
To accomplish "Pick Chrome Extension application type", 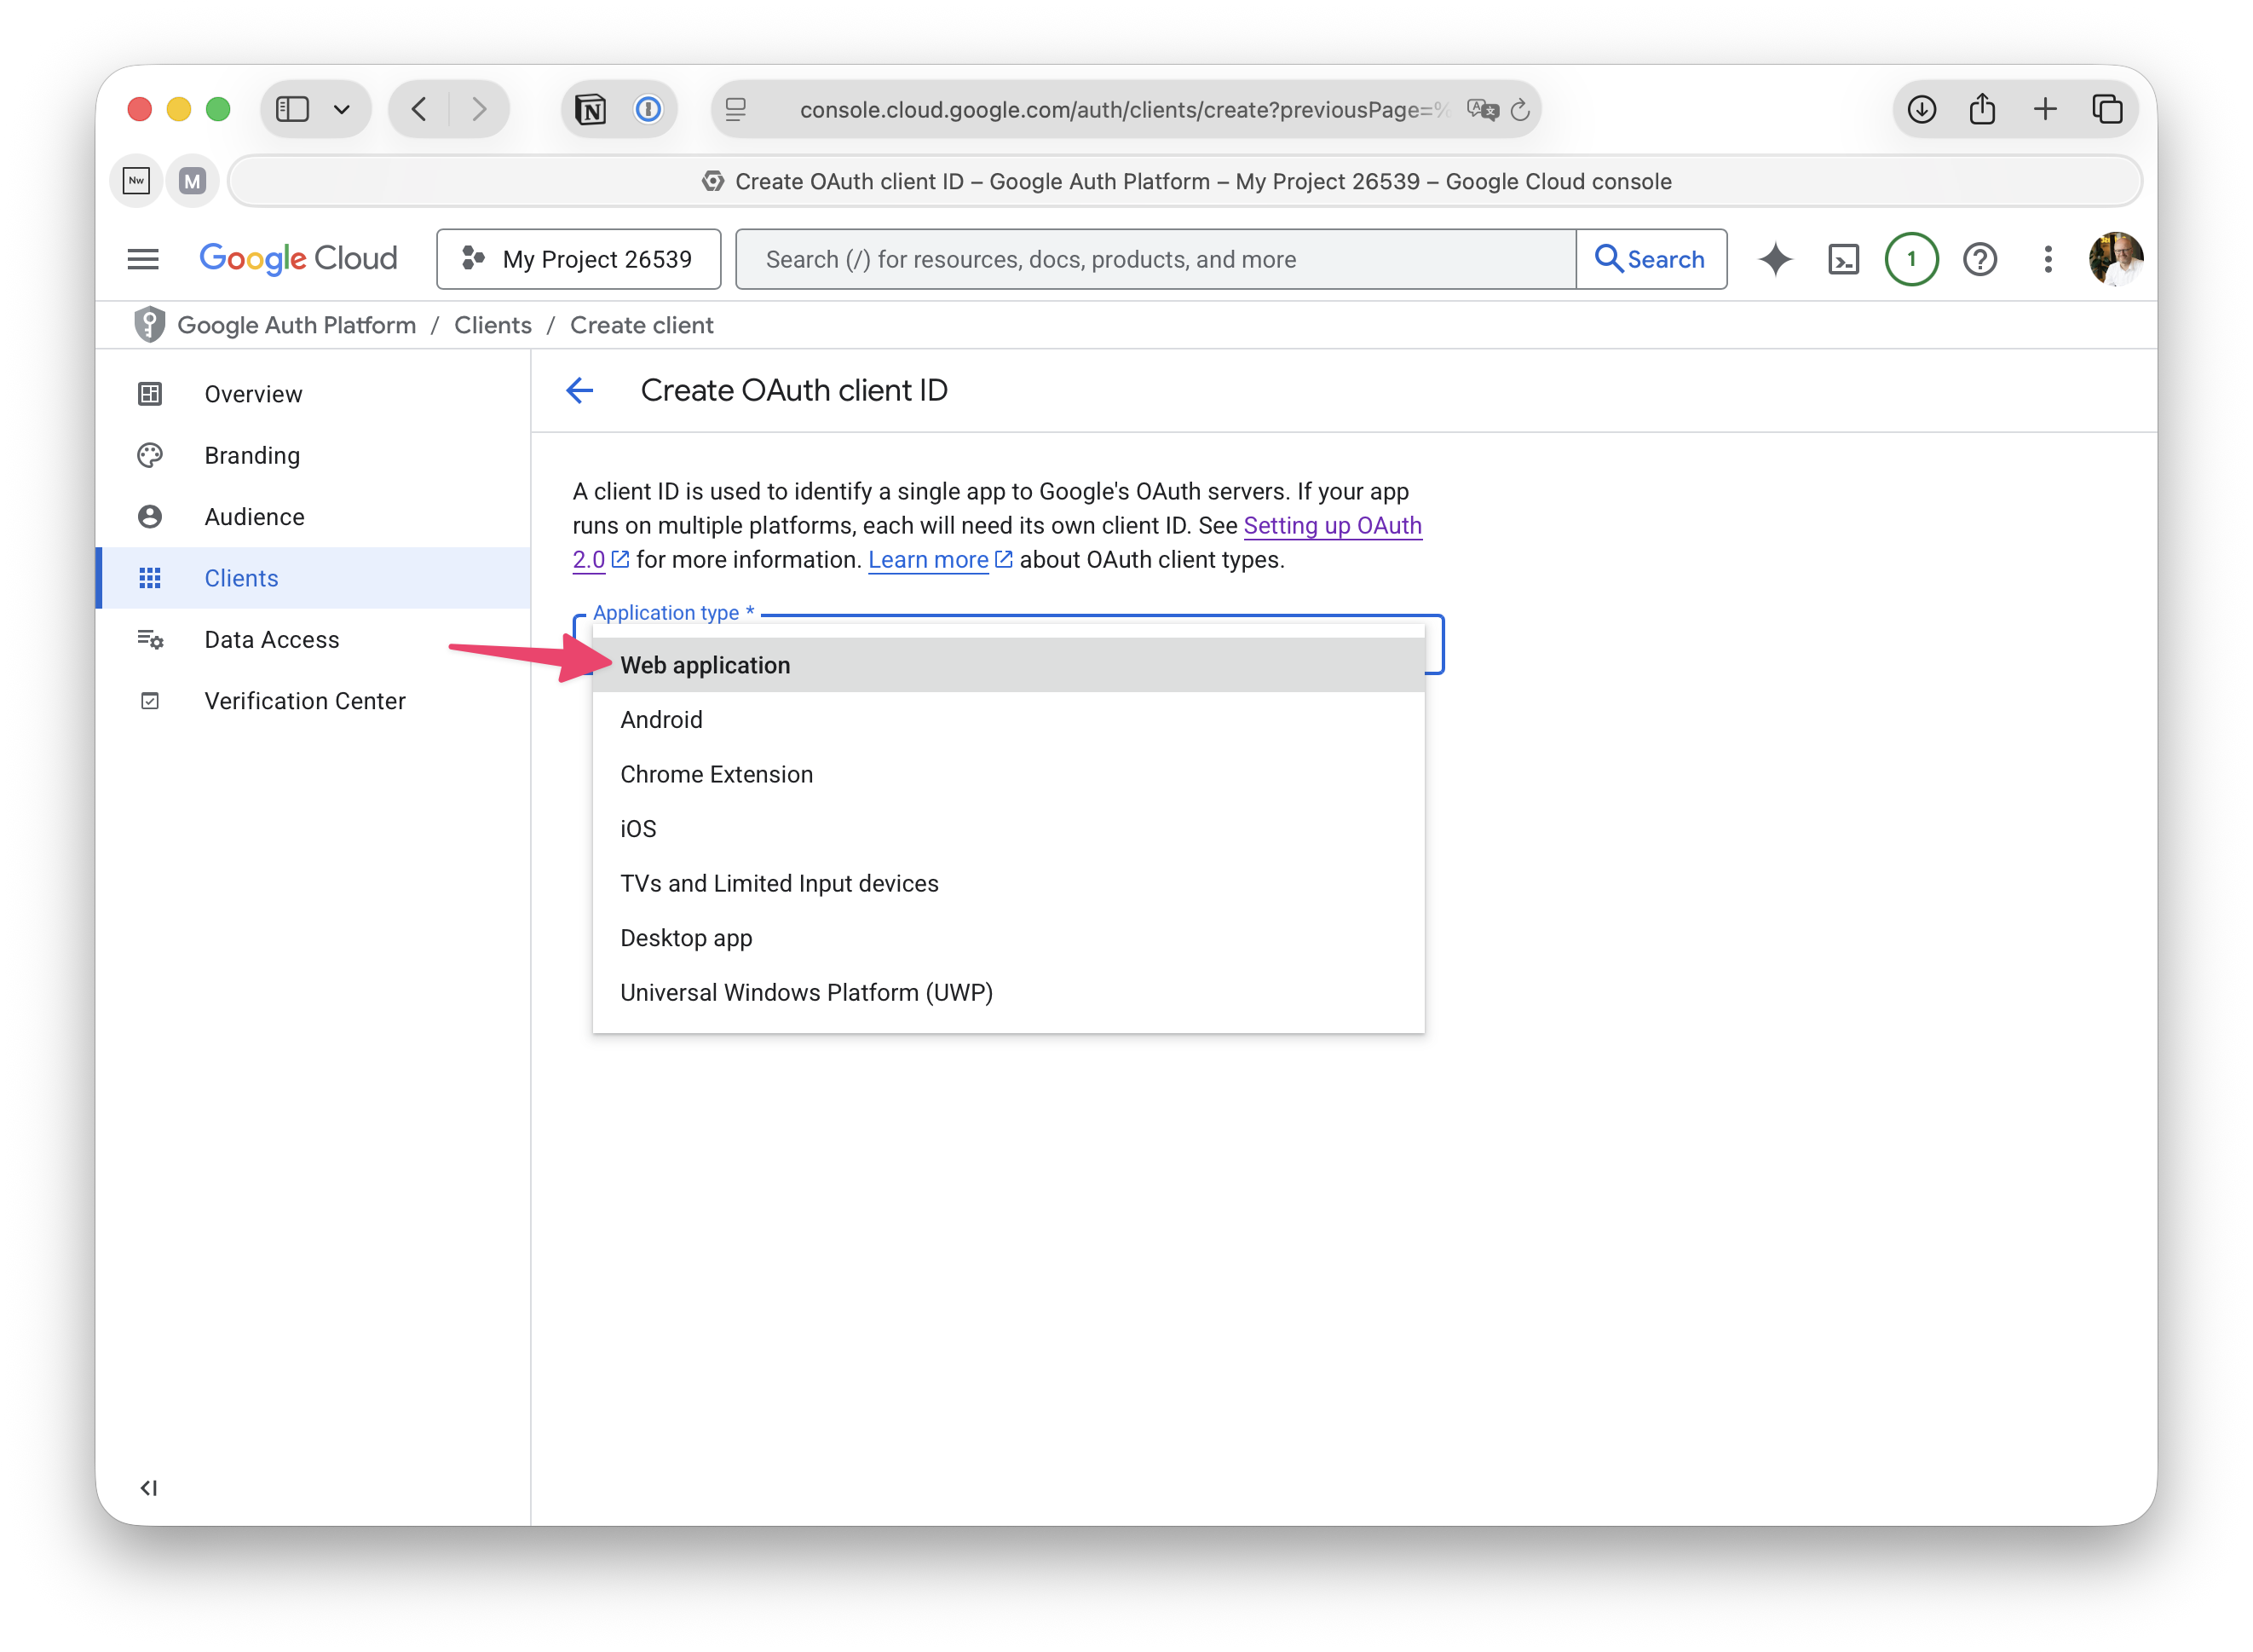I will (x=716, y=774).
